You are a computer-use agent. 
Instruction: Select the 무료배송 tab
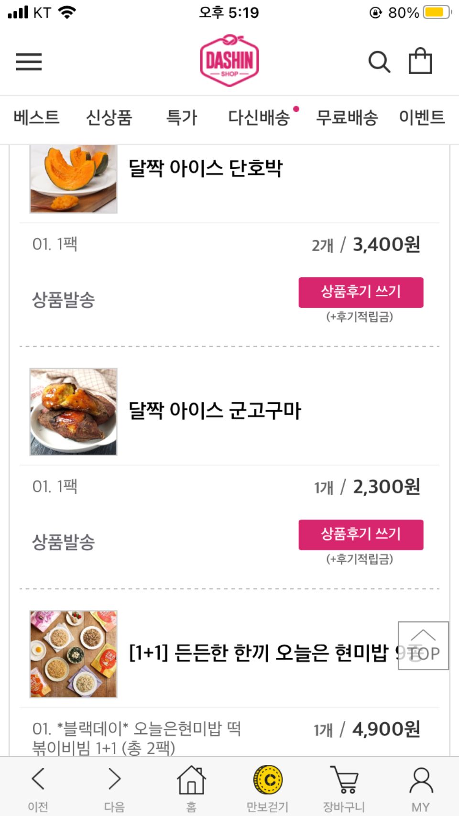[x=347, y=117]
